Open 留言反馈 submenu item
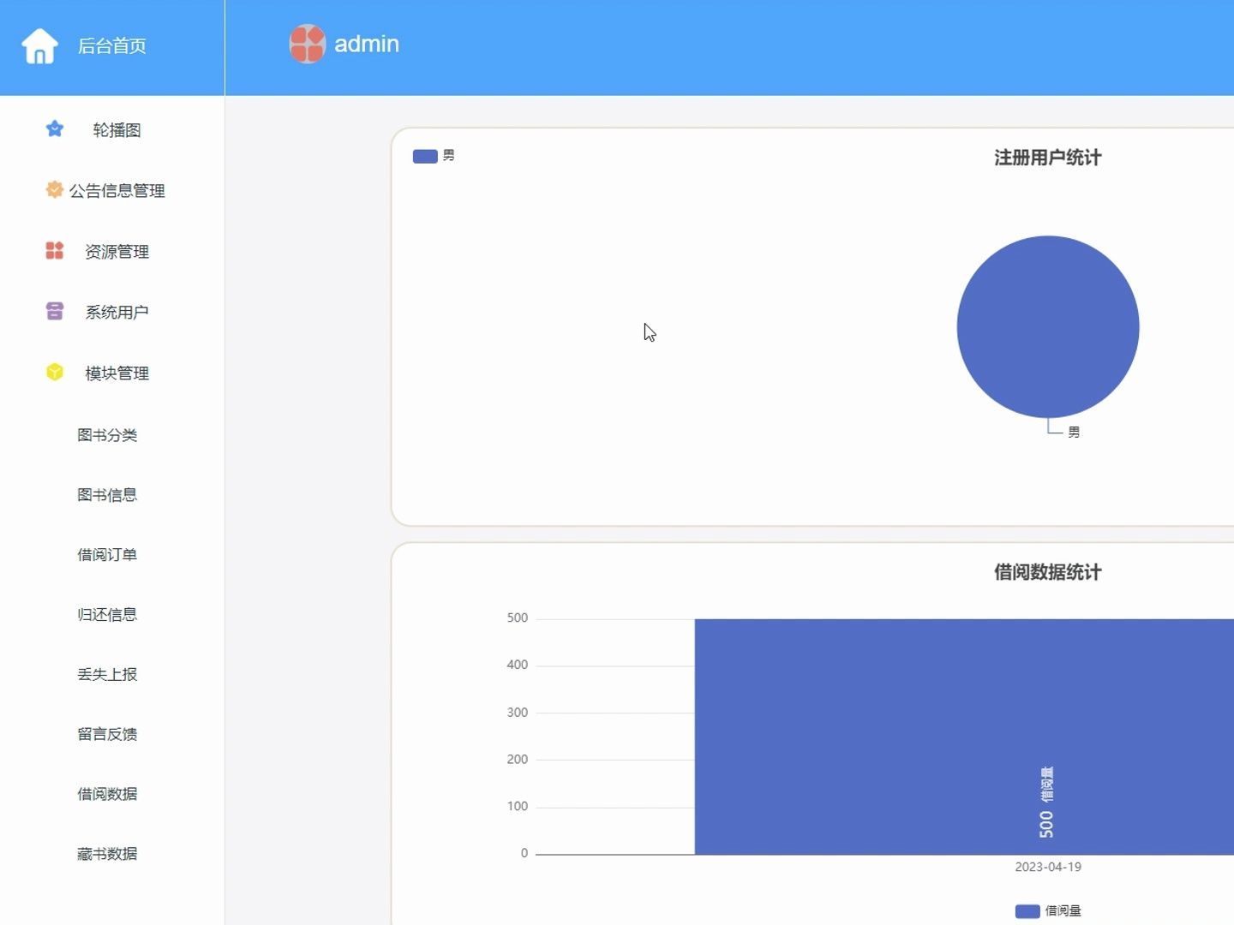 pos(107,734)
